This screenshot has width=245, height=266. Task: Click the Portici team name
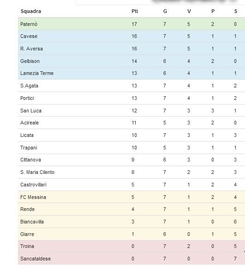coord(27,98)
